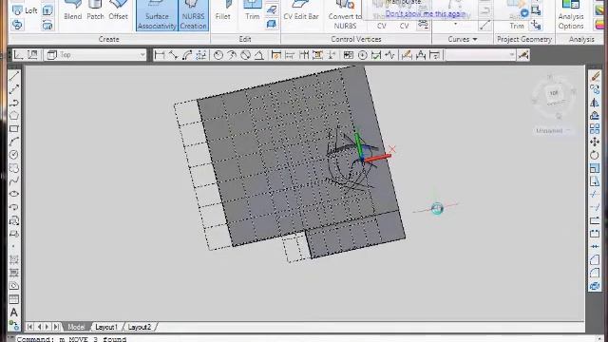
Task: Select the Line draw tool
Action: [x=14, y=76]
